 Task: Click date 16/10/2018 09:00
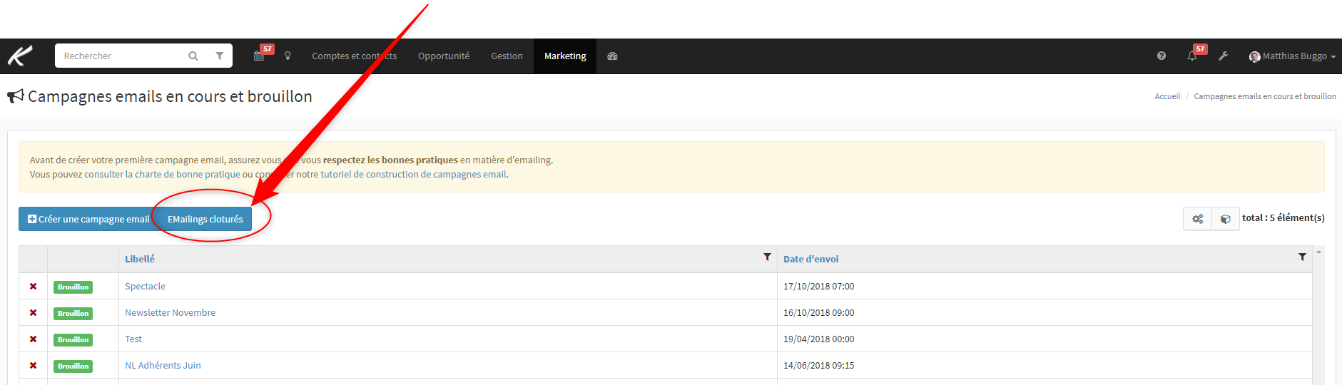tap(818, 312)
